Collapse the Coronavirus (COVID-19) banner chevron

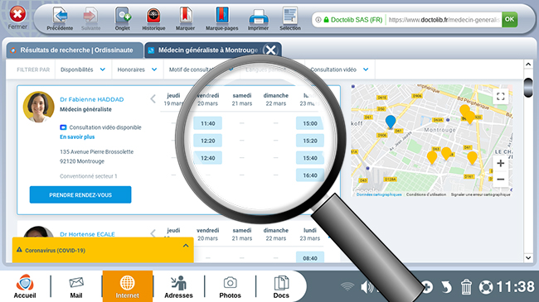point(186,246)
